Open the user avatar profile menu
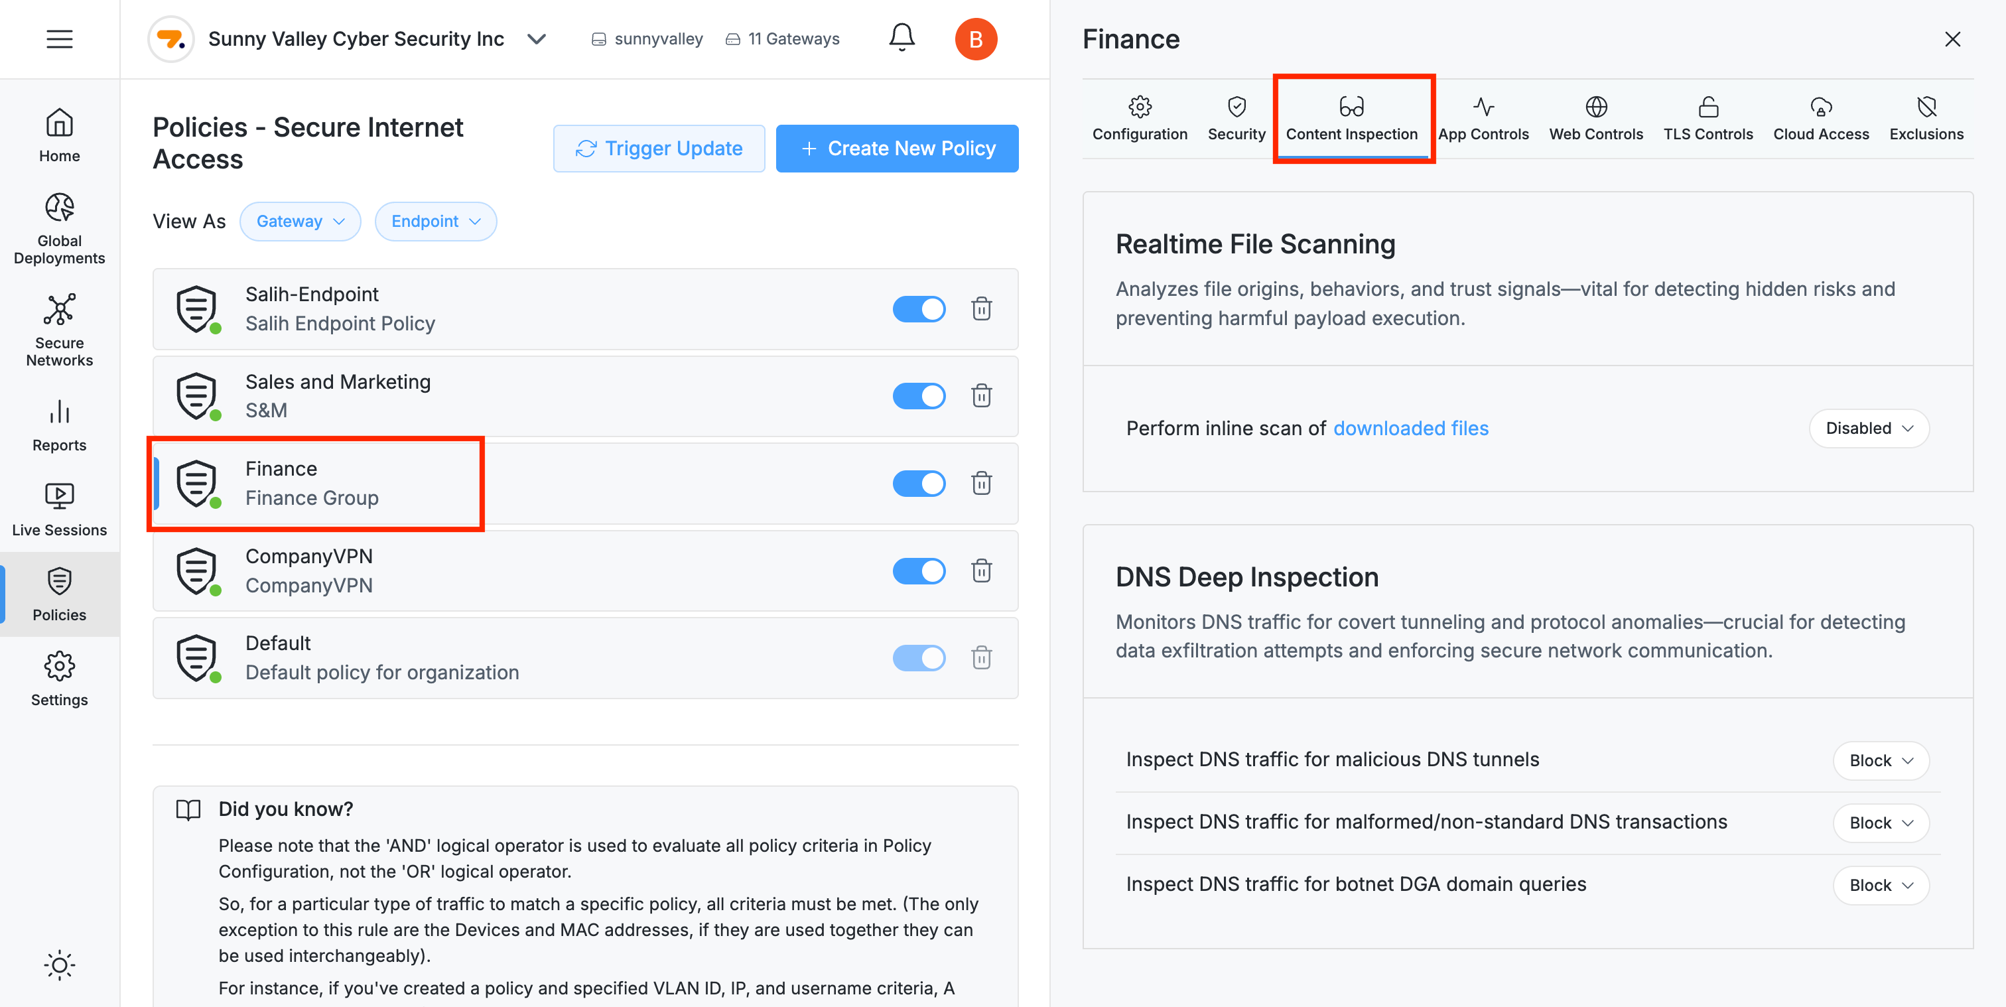Screen dimensions: 2006x1007 [976, 38]
